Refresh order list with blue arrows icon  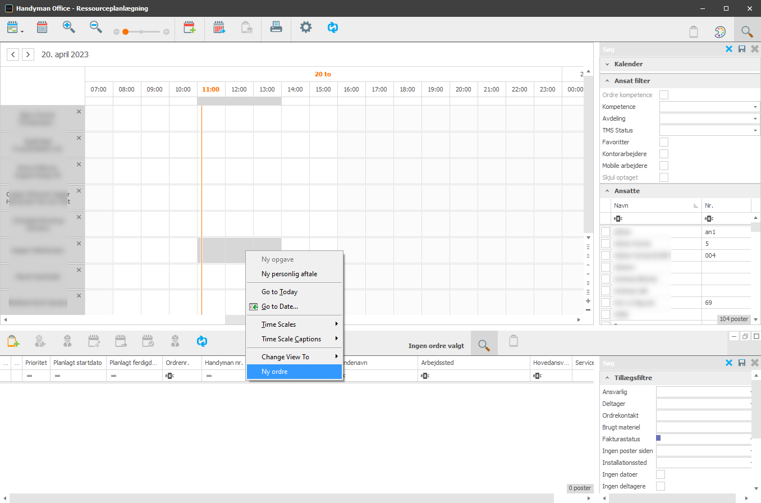coord(202,340)
